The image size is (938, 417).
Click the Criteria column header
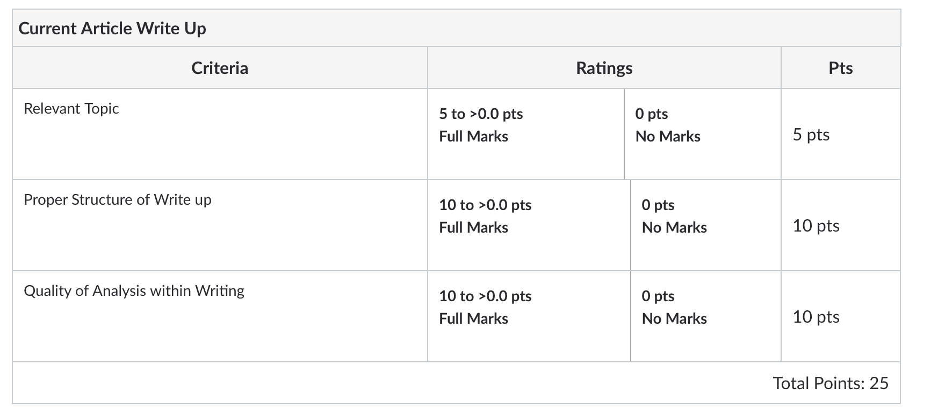(220, 68)
